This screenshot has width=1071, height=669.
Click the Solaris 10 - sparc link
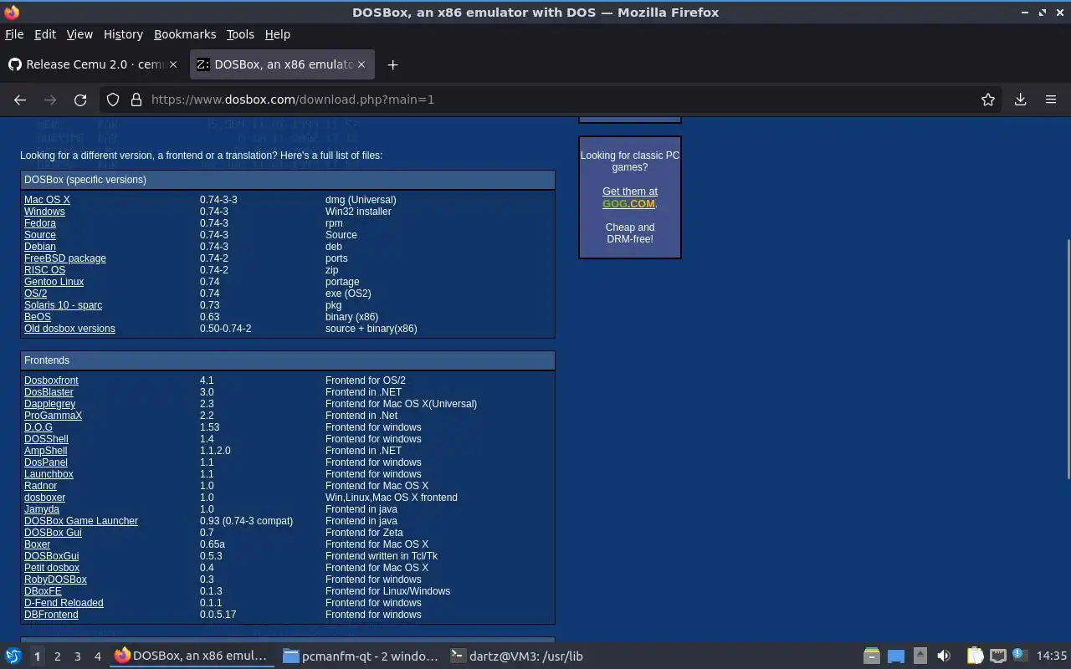(x=63, y=305)
